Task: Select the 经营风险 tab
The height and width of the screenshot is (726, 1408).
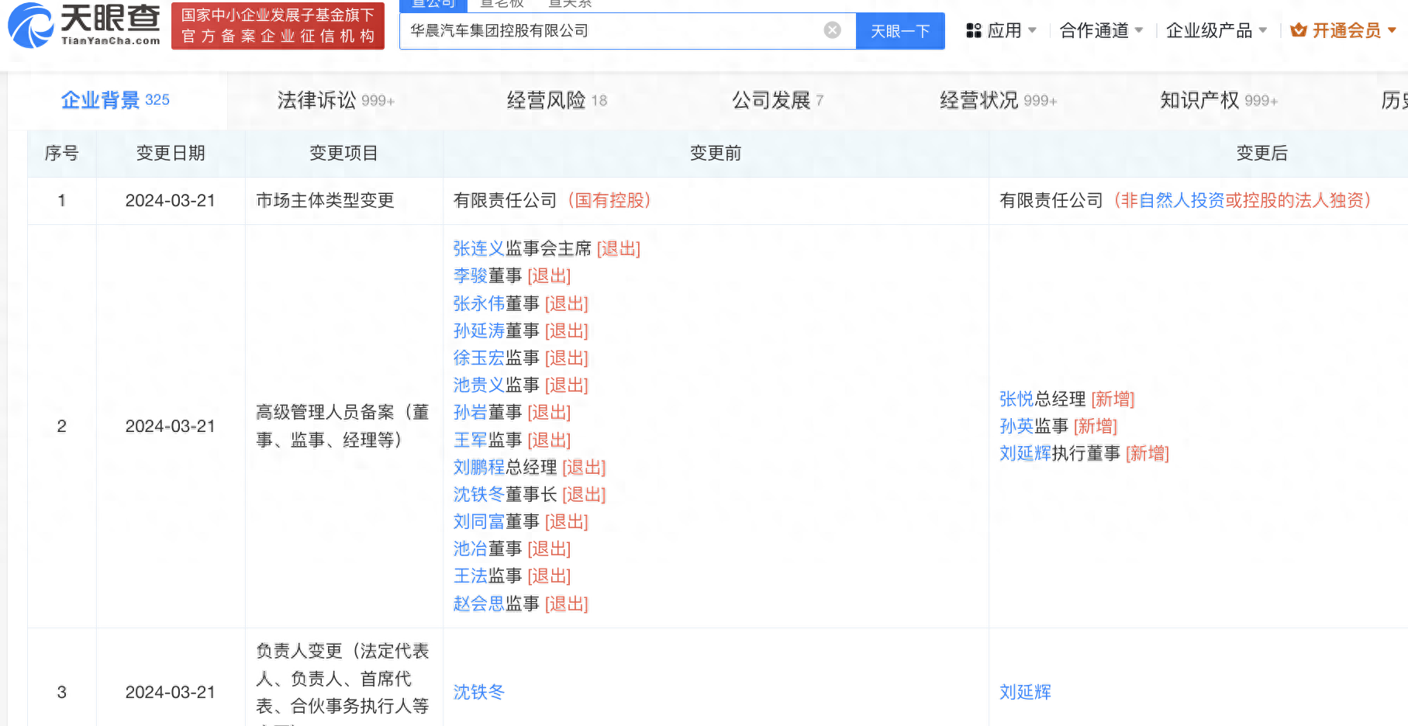Action: (x=557, y=100)
